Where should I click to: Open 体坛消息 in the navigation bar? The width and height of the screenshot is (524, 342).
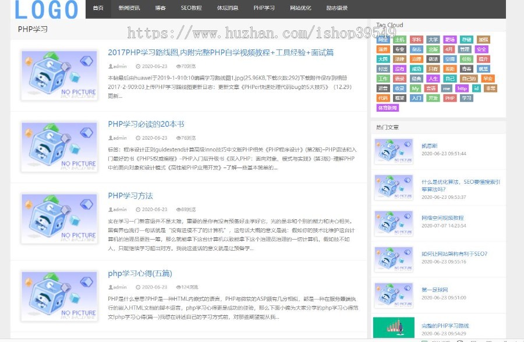coord(228,8)
